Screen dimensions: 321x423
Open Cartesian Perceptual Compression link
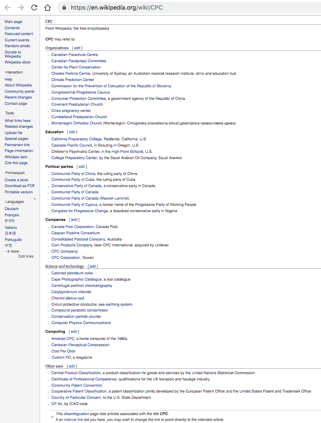(80, 345)
